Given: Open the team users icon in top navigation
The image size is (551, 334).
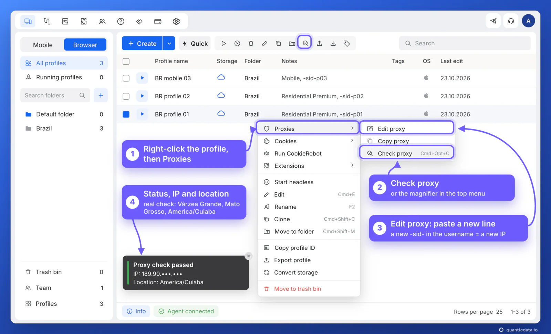Looking at the screenshot, I should (x=102, y=21).
